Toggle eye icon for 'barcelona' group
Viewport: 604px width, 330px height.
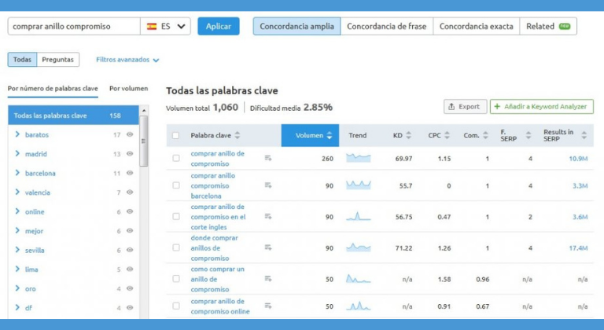click(x=130, y=173)
